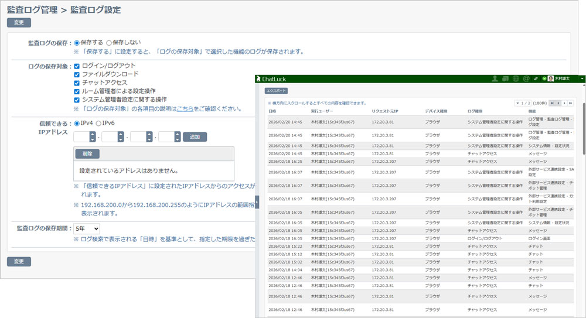
Task: Open the @ mentions icon
Action: click(x=526, y=79)
